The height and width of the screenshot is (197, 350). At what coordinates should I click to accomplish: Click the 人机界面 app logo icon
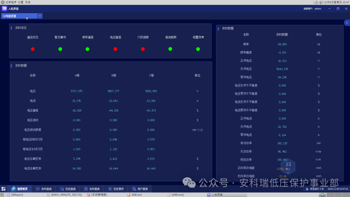coord(5,8)
